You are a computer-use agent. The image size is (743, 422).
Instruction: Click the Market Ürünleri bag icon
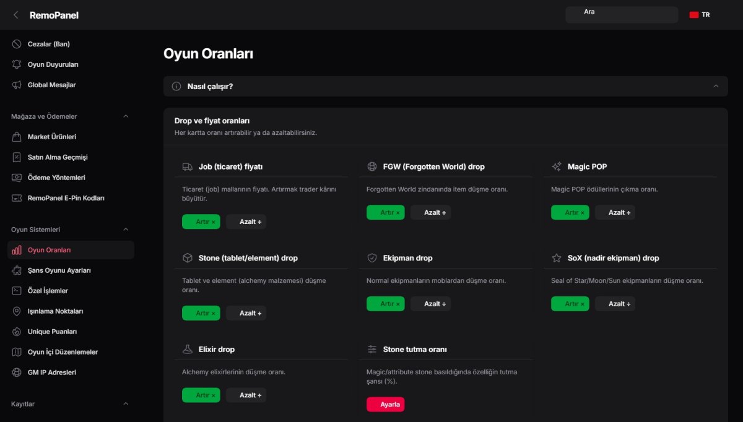pyautogui.click(x=17, y=137)
